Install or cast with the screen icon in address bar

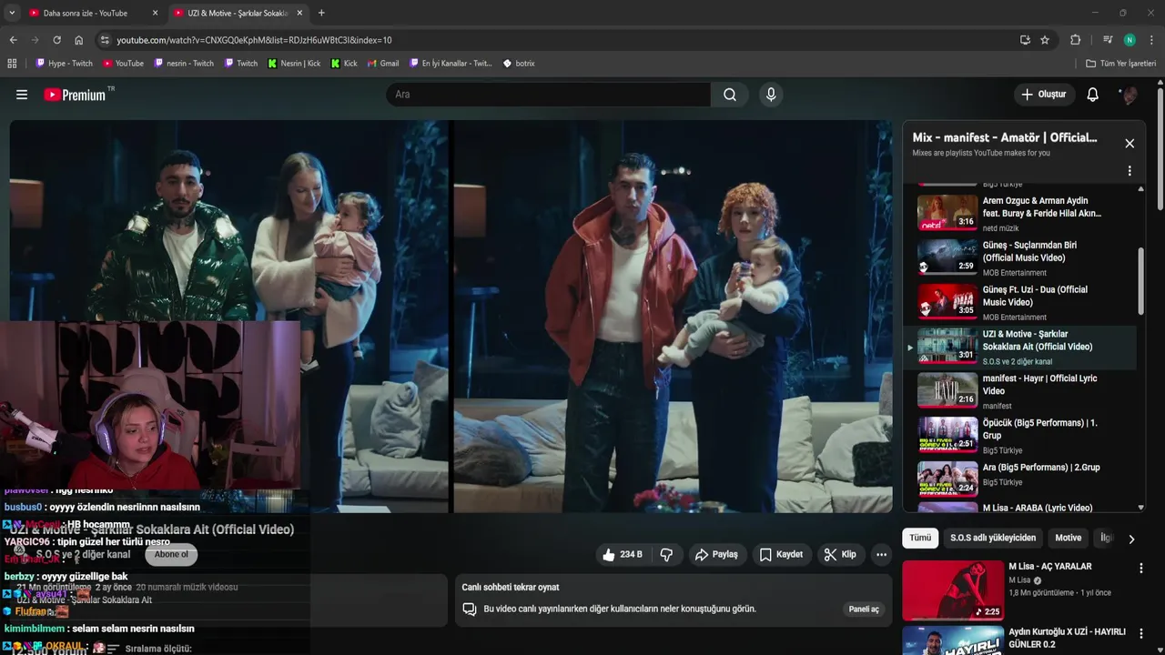1025,40
